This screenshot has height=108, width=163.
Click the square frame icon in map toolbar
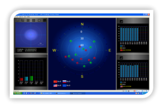39,20
